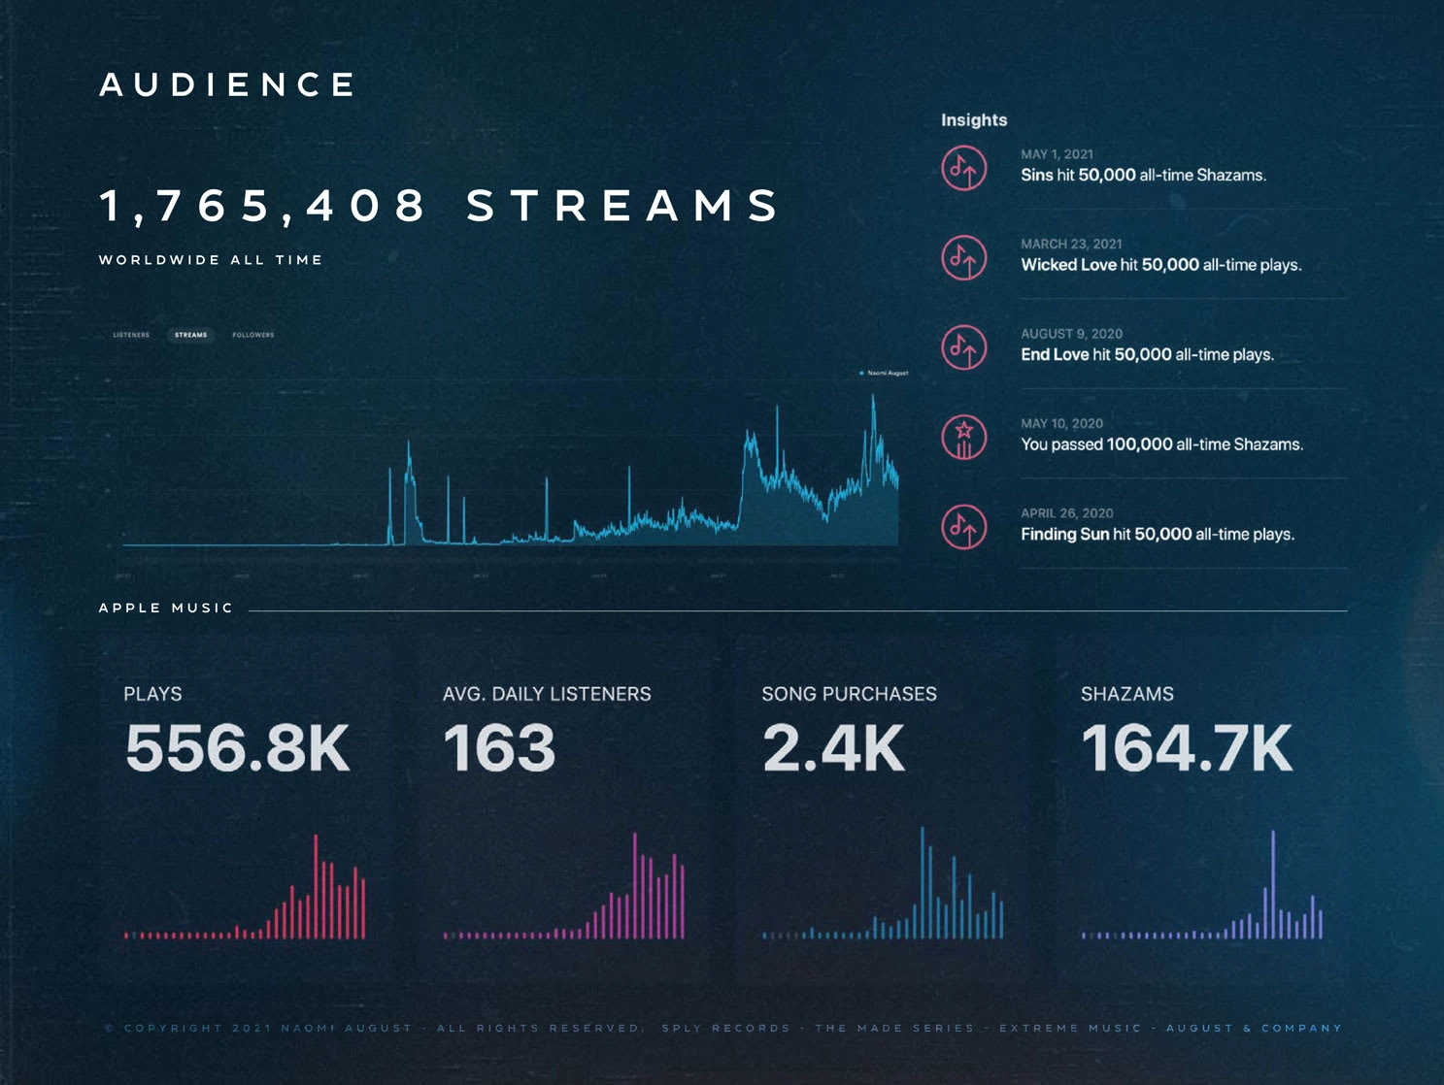Click 'SPLY RECORDS' in the footer
The height and width of the screenshot is (1085, 1444).
726,1028
